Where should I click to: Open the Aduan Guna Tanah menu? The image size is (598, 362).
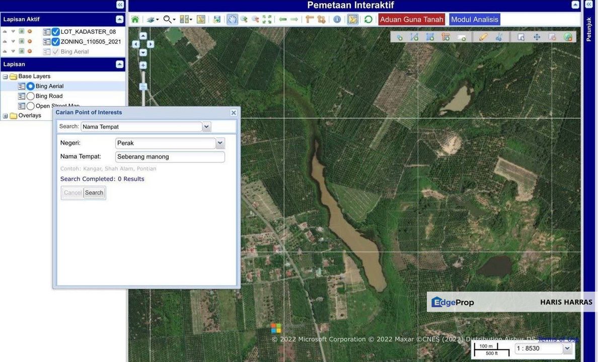[411, 20]
